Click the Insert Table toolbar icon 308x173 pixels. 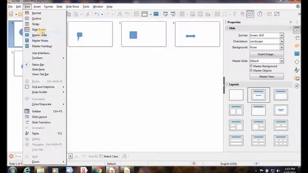pyautogui.click(x=182, y=14)
